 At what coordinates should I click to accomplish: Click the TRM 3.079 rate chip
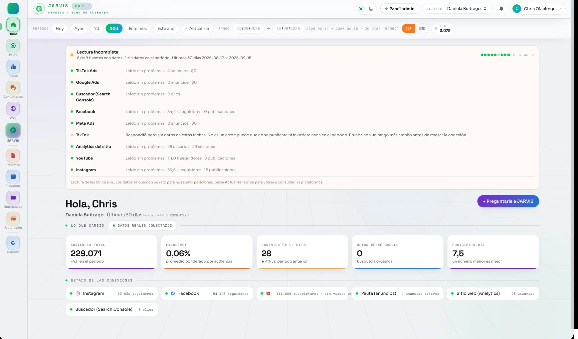point(443,29)
